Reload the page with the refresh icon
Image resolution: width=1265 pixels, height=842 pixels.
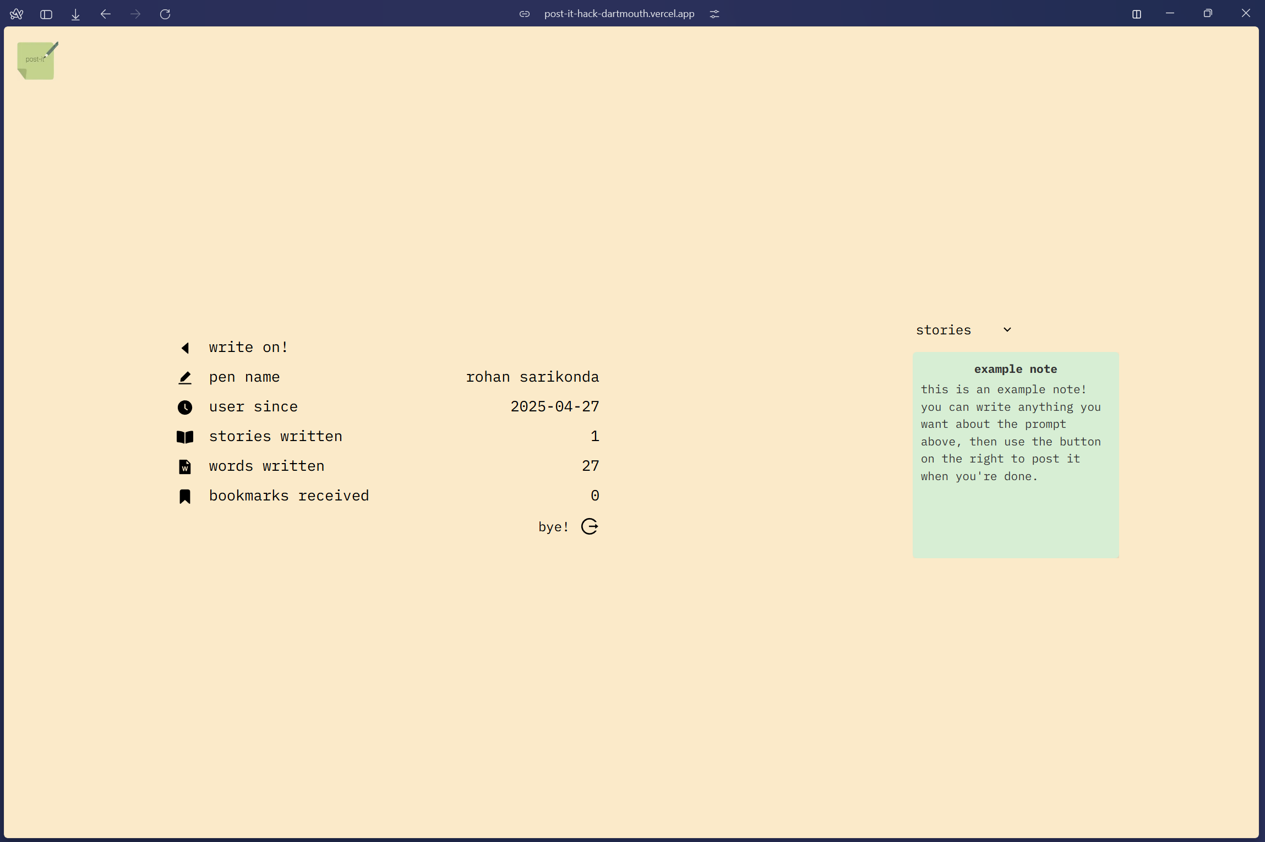[x=165, y=14]
